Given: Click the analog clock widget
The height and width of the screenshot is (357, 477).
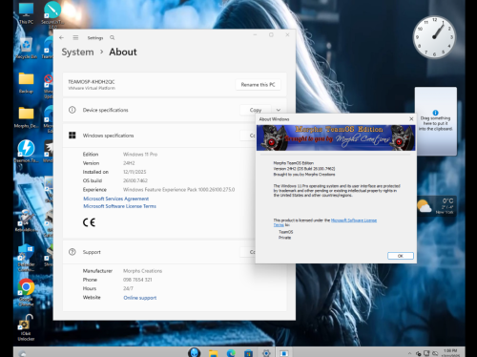Looking at the screenshot, I should (434, 37).
